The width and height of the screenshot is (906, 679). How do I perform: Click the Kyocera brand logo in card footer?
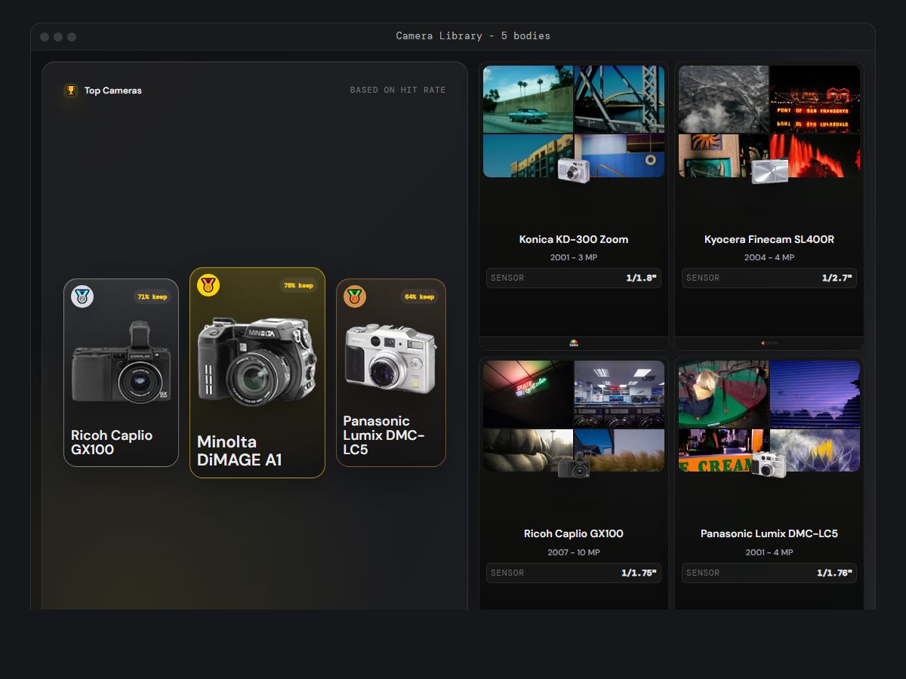pos(769,343)
